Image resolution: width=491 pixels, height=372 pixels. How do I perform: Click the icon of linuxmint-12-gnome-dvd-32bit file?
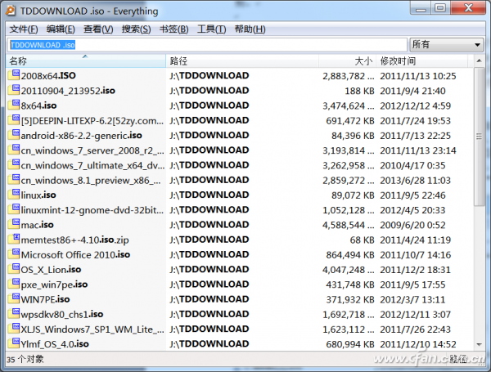tap(14, 209)
